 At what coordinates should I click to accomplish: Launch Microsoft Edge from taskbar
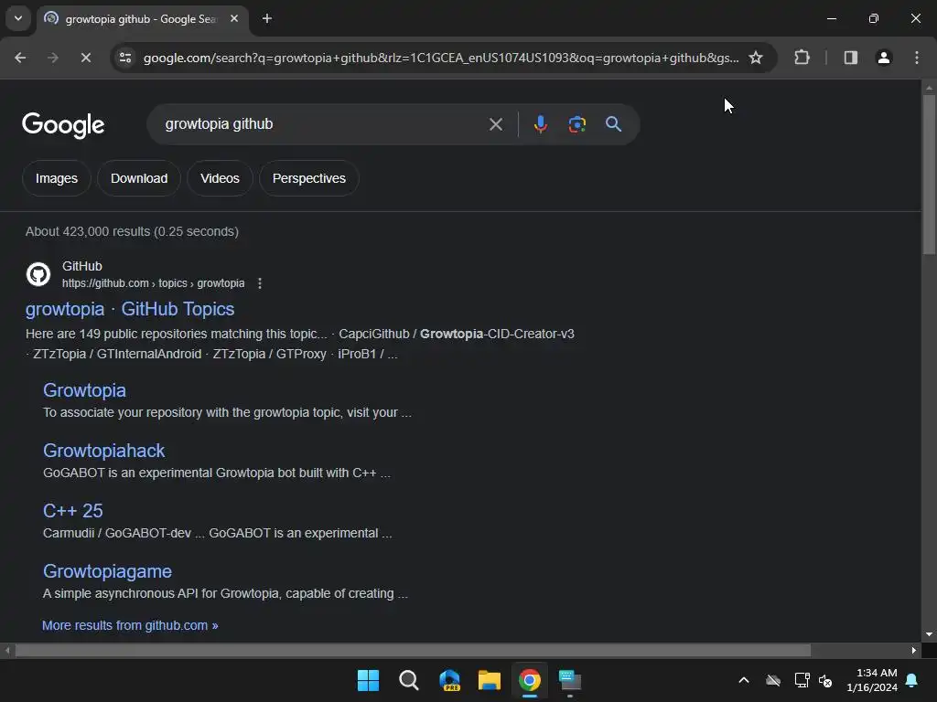click(x=449, y=680)
